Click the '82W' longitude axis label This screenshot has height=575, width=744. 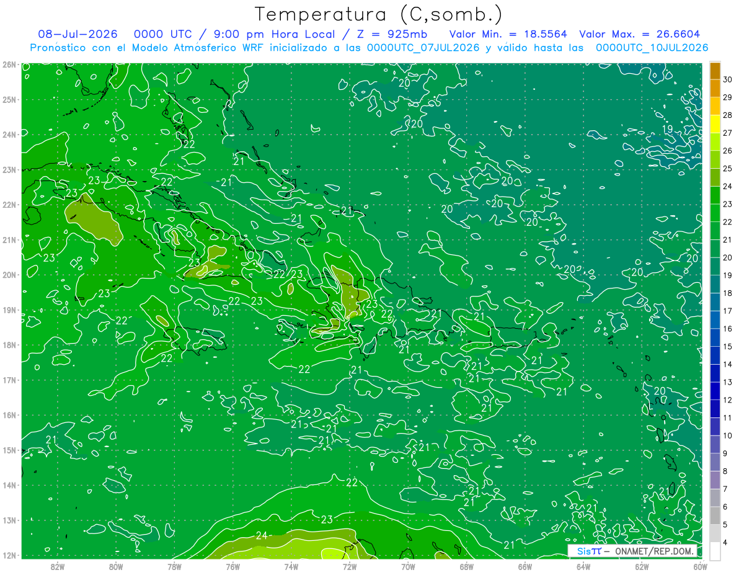(58, 566)
